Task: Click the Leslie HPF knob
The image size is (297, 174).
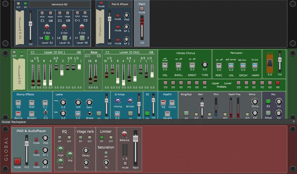Action: point(78,102)
